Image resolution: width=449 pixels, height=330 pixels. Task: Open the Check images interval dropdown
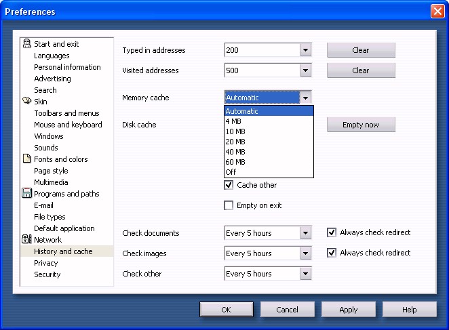point(305,253)
